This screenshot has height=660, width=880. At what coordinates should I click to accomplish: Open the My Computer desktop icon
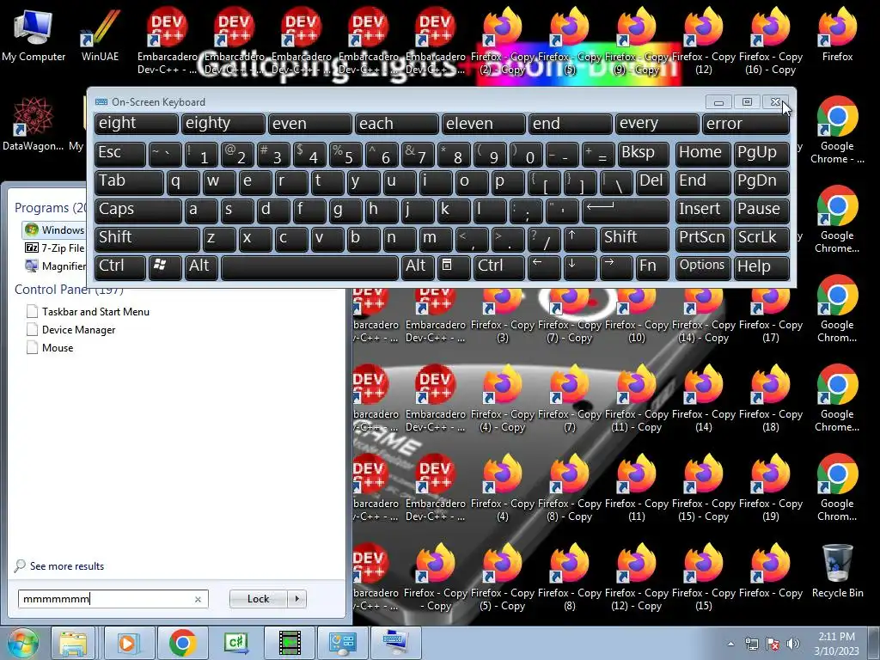click(34, 34)
